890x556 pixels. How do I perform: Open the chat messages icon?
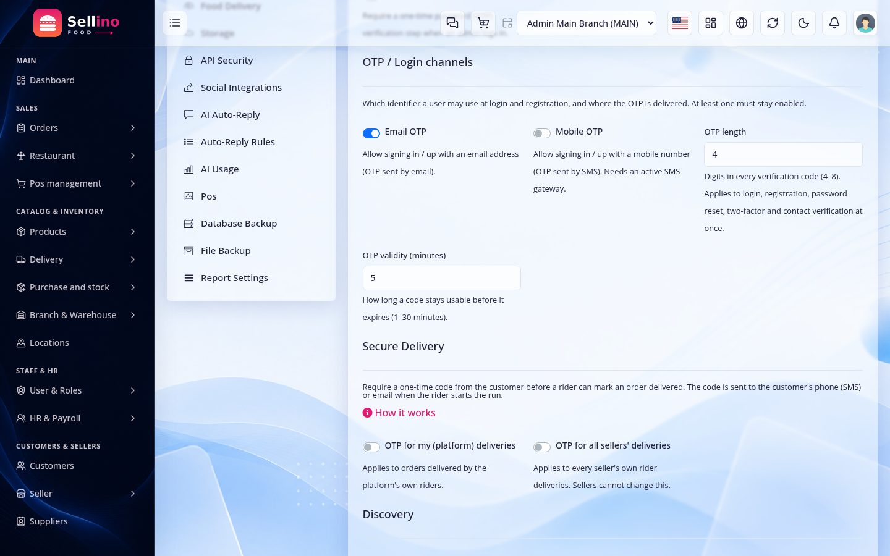tap(452, 23)
